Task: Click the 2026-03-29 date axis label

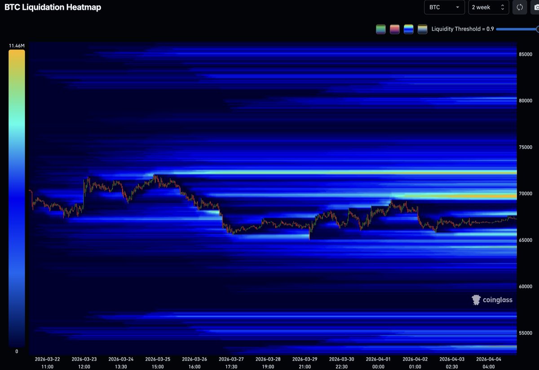Action: tap(305, 362)
